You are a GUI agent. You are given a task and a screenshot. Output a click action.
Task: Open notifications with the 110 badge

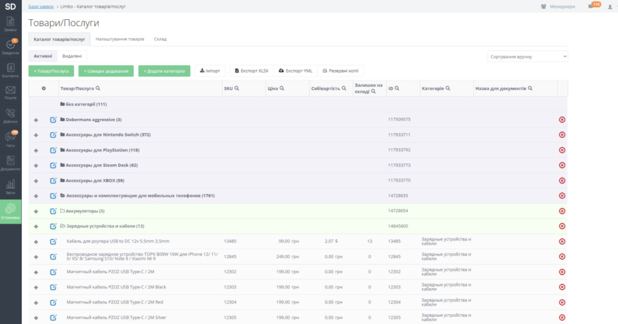592,6
